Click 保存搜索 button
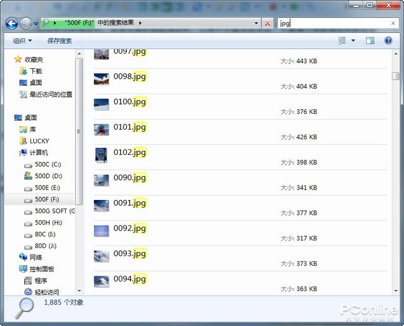Viewport: 404px width, 326px height. point(59,41)
